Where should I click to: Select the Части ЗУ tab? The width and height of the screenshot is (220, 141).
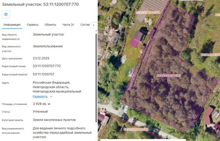[68, 25]
